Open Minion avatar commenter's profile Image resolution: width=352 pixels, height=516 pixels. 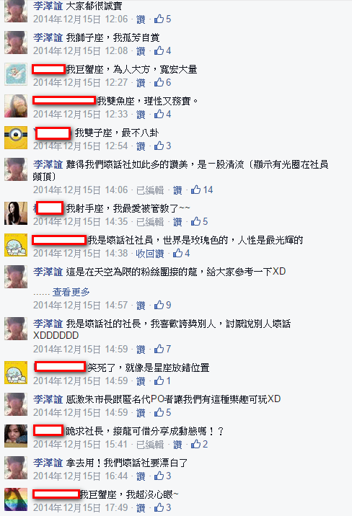click(x=16, y=138)
